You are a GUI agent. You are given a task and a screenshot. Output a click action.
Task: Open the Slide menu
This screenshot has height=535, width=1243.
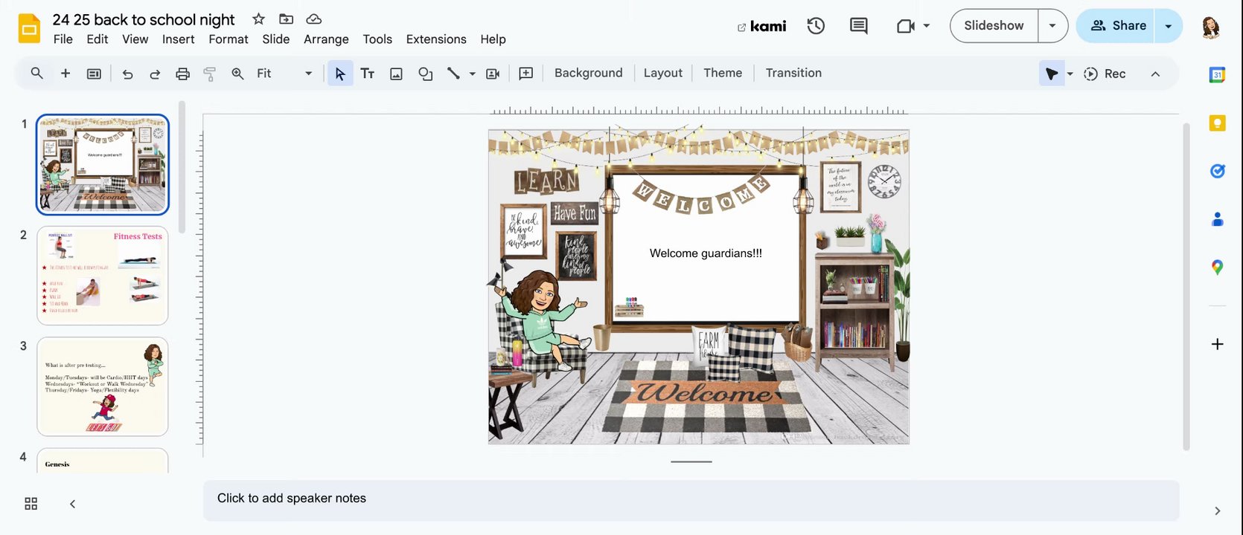276,39
